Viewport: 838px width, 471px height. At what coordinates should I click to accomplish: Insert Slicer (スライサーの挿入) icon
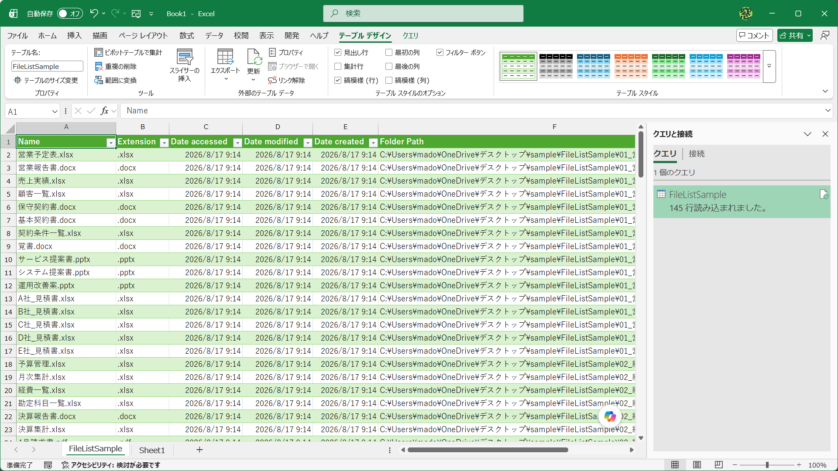(x=185, y=57)
